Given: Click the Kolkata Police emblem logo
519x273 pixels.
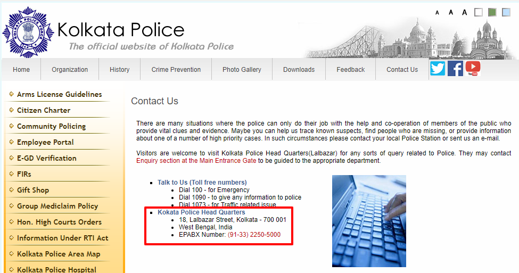Looking at the screenshot, I should point(28,32).
